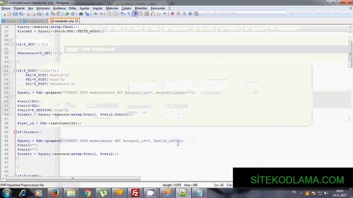Toggle Show All Characters toolbar icon

click(129, 14)
